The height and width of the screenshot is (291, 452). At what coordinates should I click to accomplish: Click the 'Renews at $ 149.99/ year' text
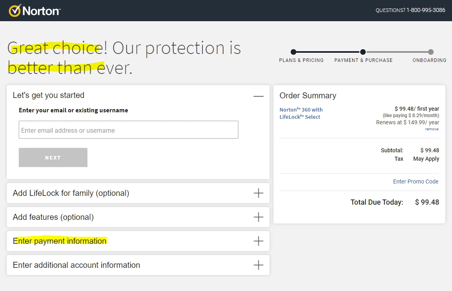click(x=408, y=122)
